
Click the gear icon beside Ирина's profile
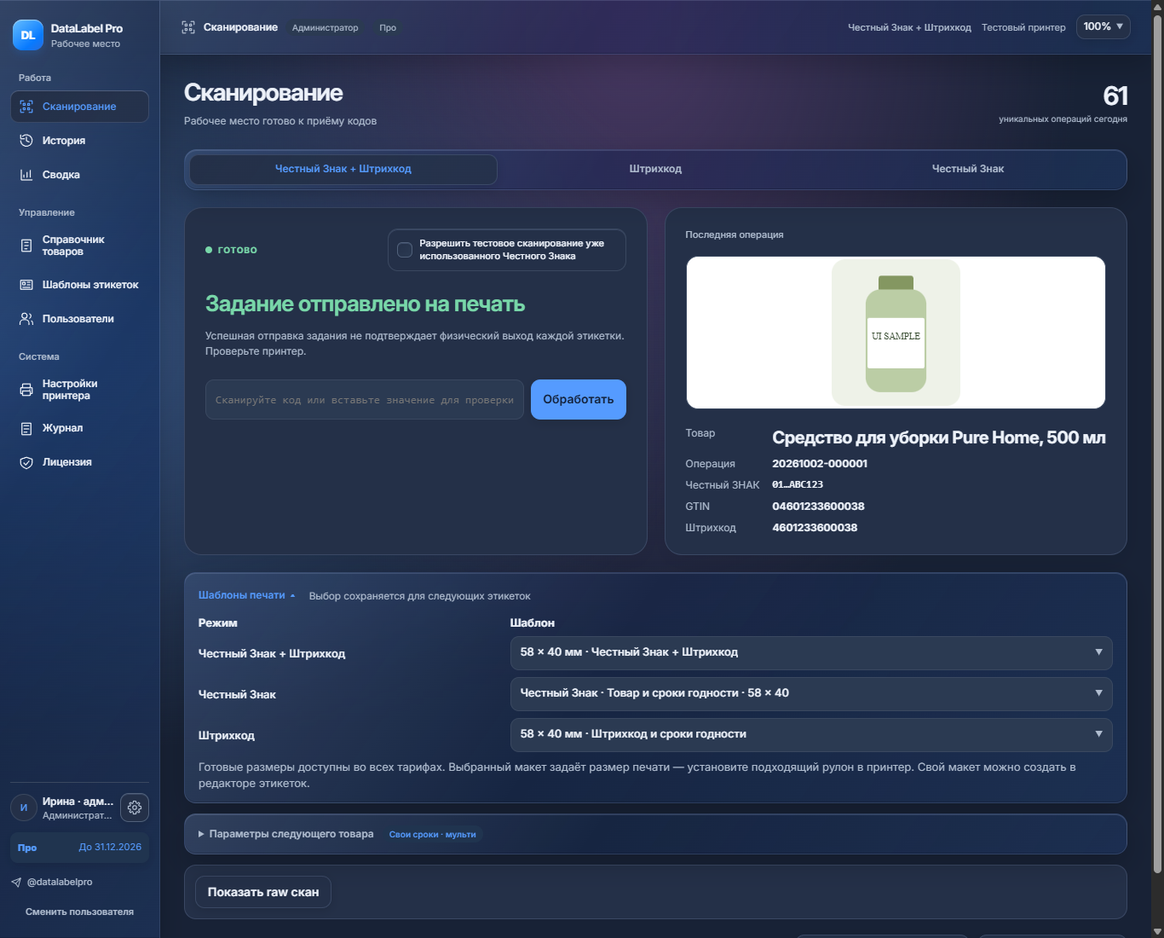pos(135,808)
